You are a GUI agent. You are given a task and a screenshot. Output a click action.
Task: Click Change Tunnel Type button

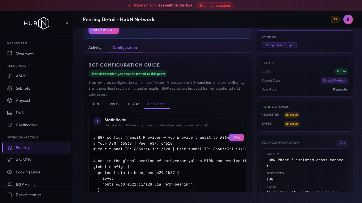[279, 45]
